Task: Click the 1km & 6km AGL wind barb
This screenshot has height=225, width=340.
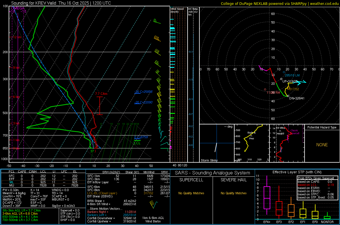Action: click(153, 205)
